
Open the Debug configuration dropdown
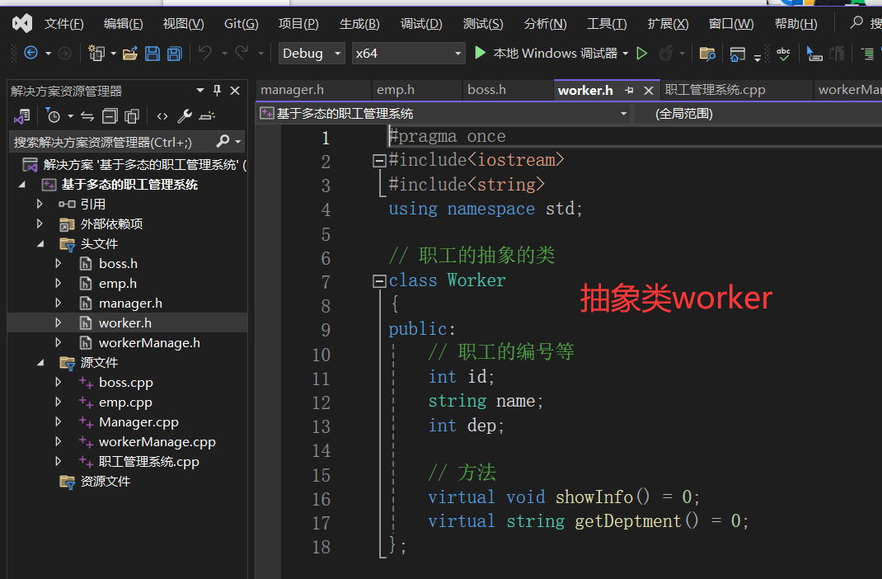coord(312,54)
